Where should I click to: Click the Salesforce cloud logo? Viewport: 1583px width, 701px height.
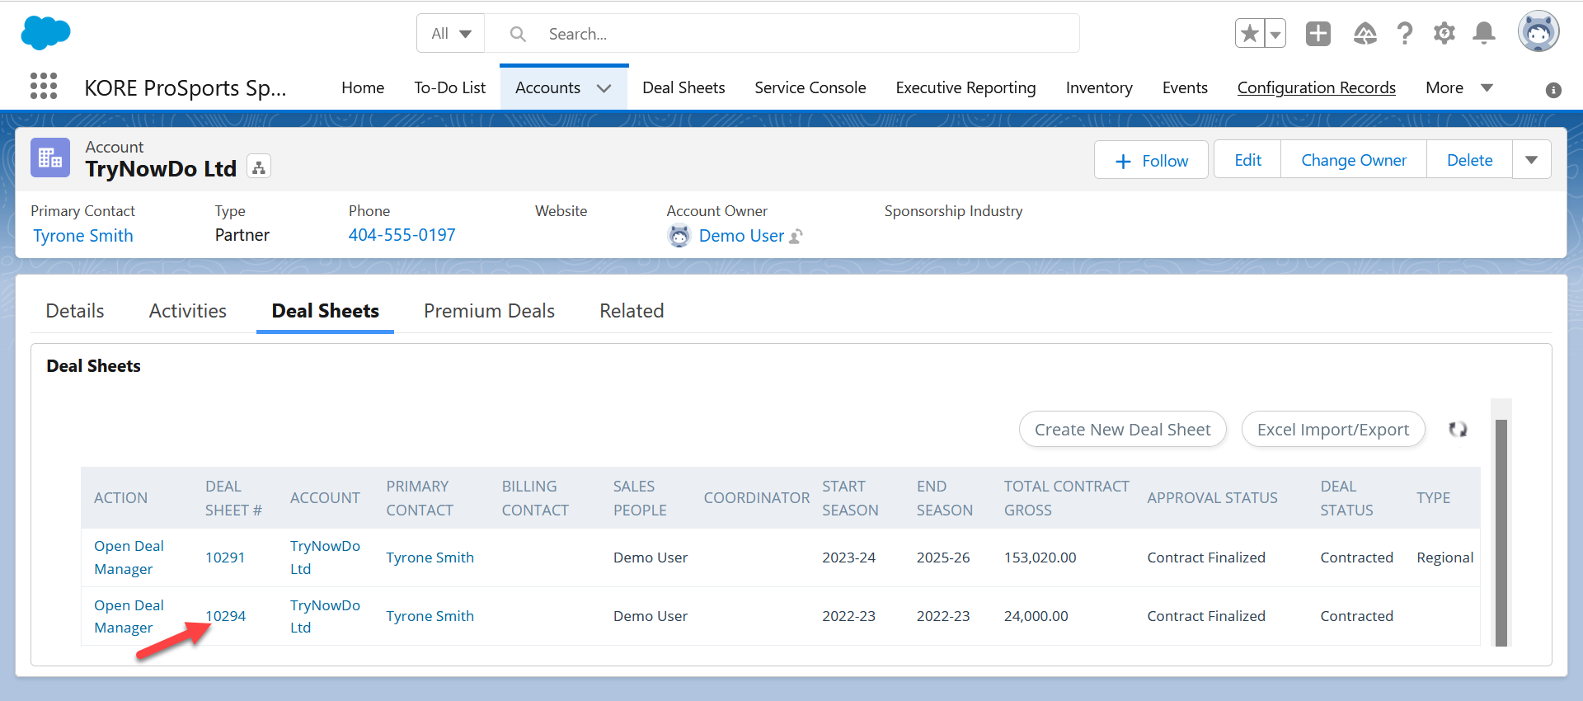pos(46,33)
